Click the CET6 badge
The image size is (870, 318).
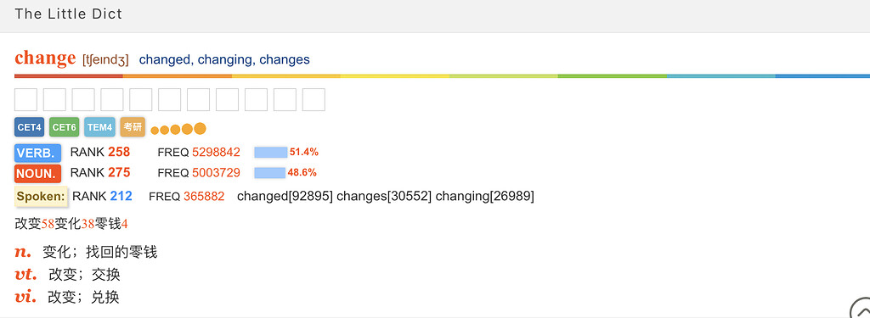65,127
